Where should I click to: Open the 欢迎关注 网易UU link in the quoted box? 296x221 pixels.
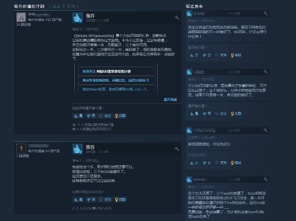click(107, 72)
